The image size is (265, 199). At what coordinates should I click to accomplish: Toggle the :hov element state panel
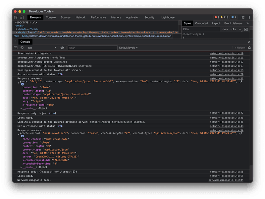[225, 29]
